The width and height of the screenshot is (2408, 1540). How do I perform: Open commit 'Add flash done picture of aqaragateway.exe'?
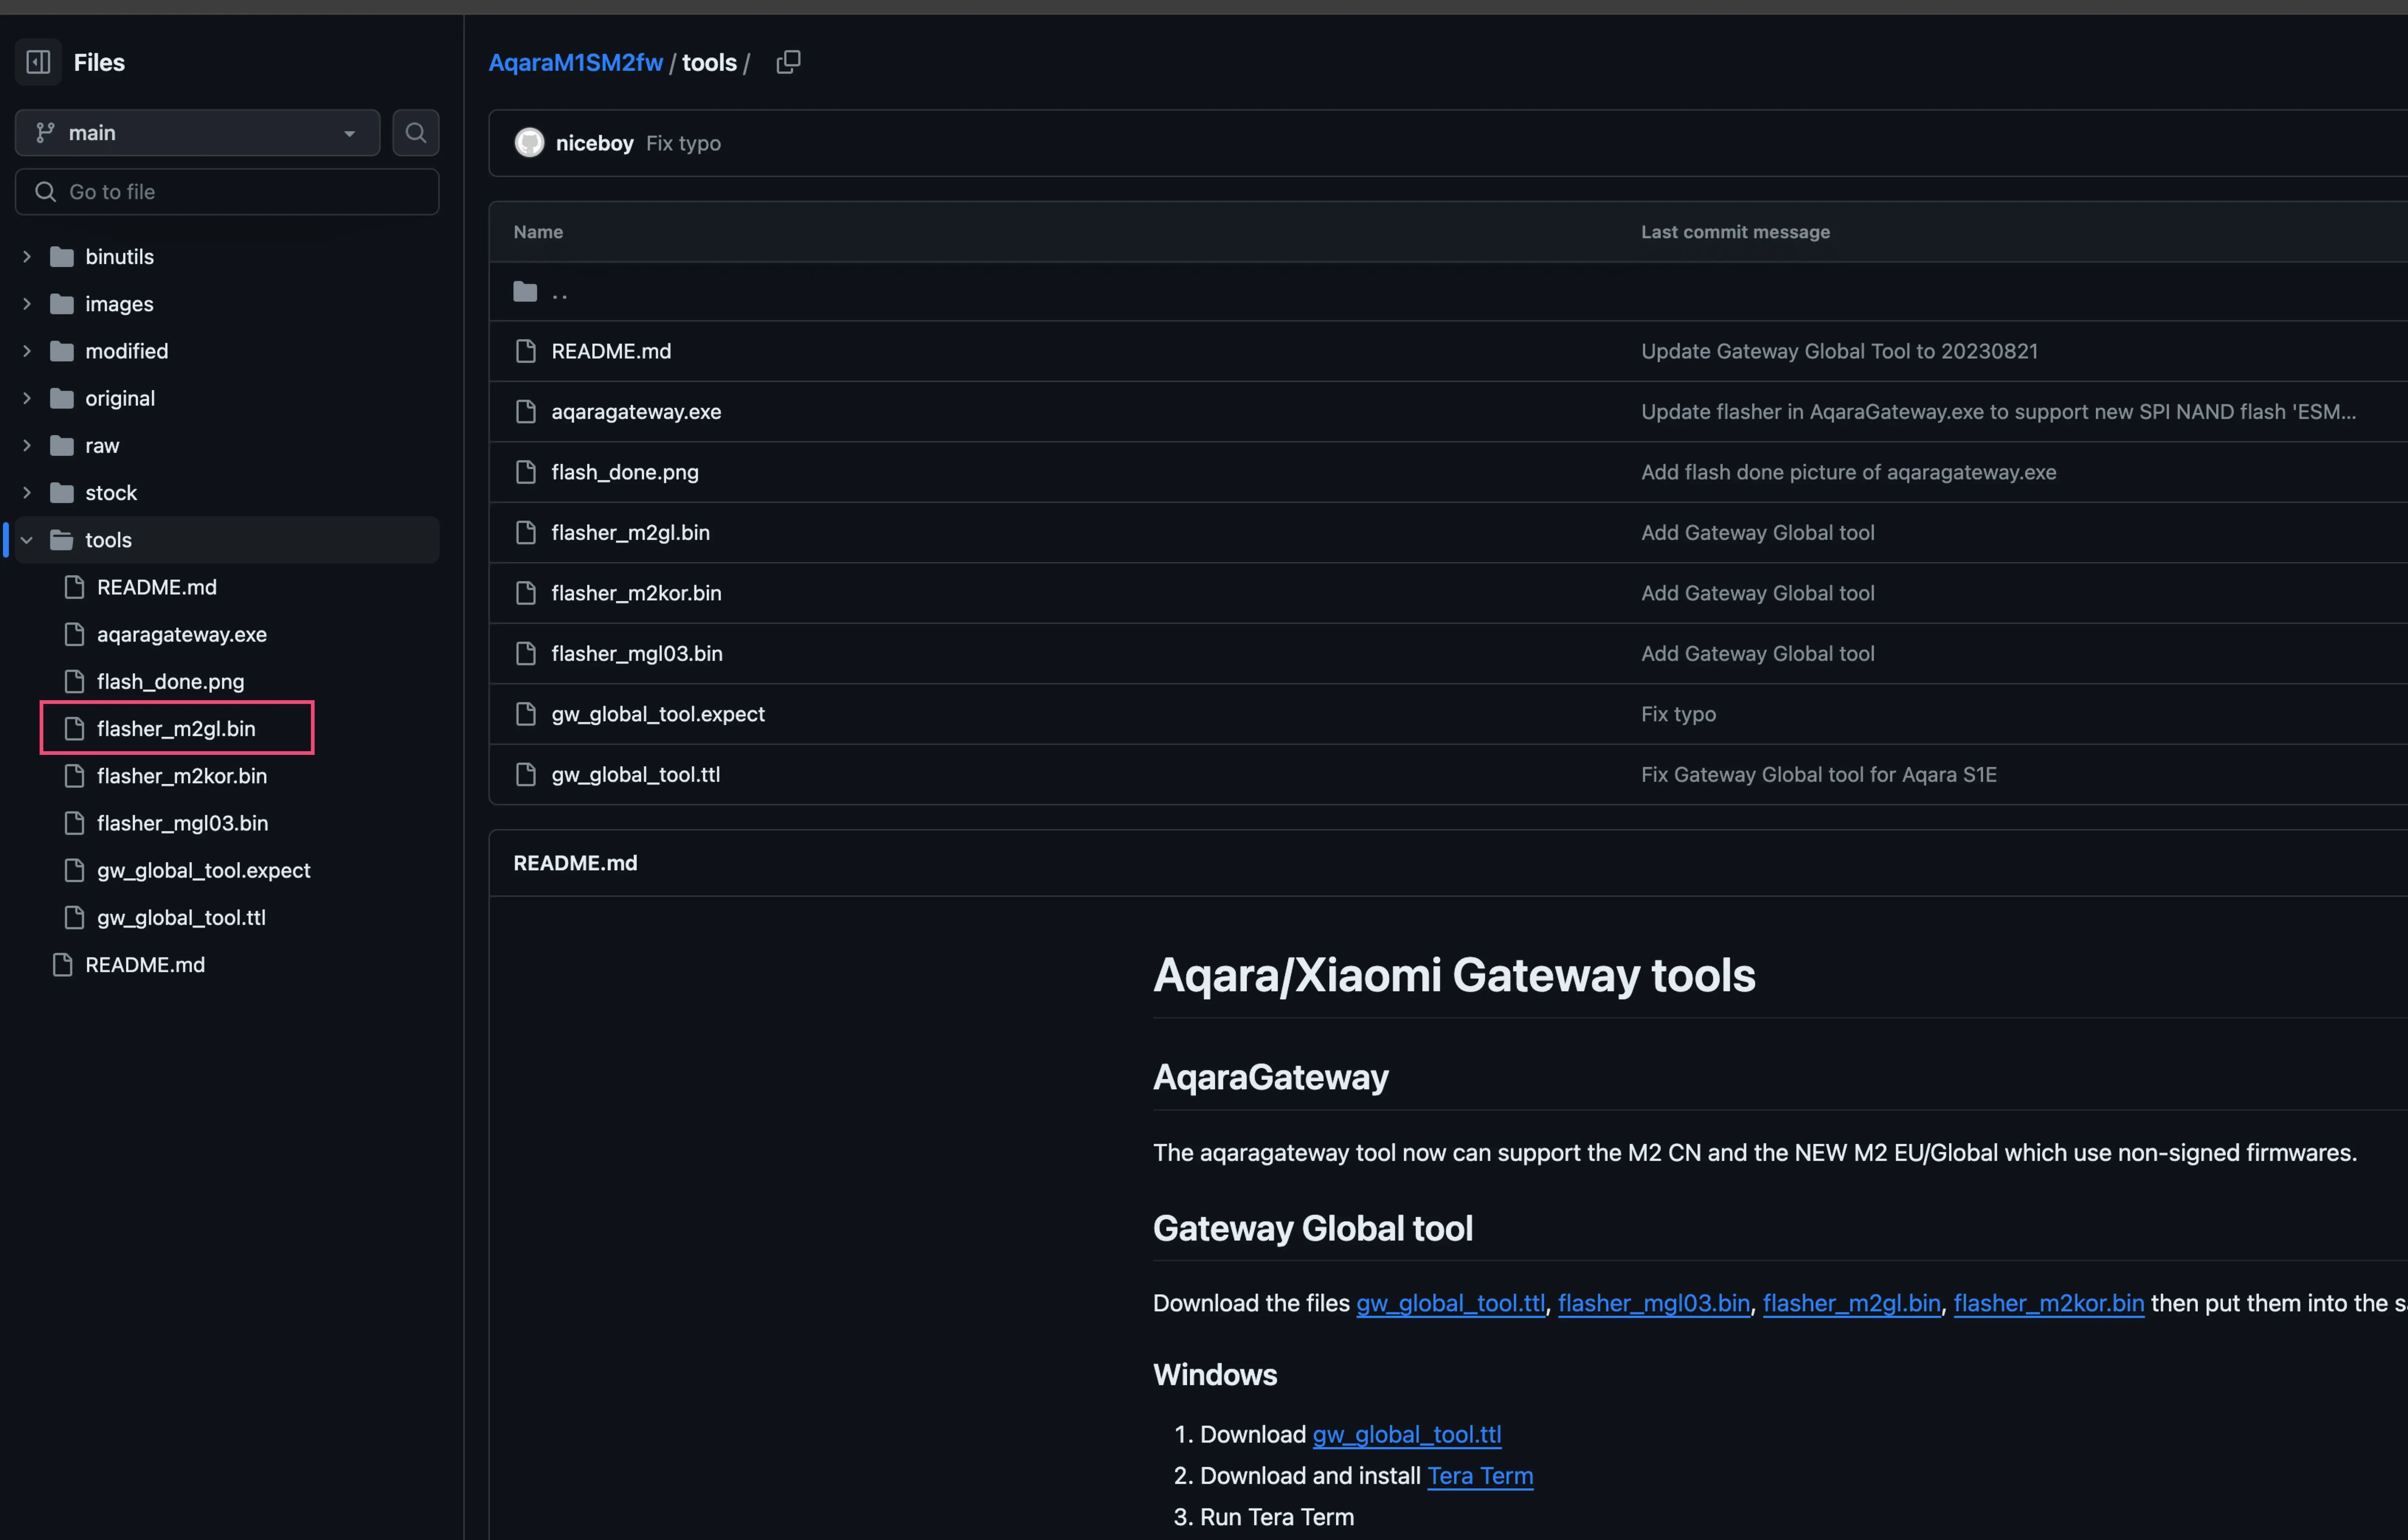point(1849,472)
